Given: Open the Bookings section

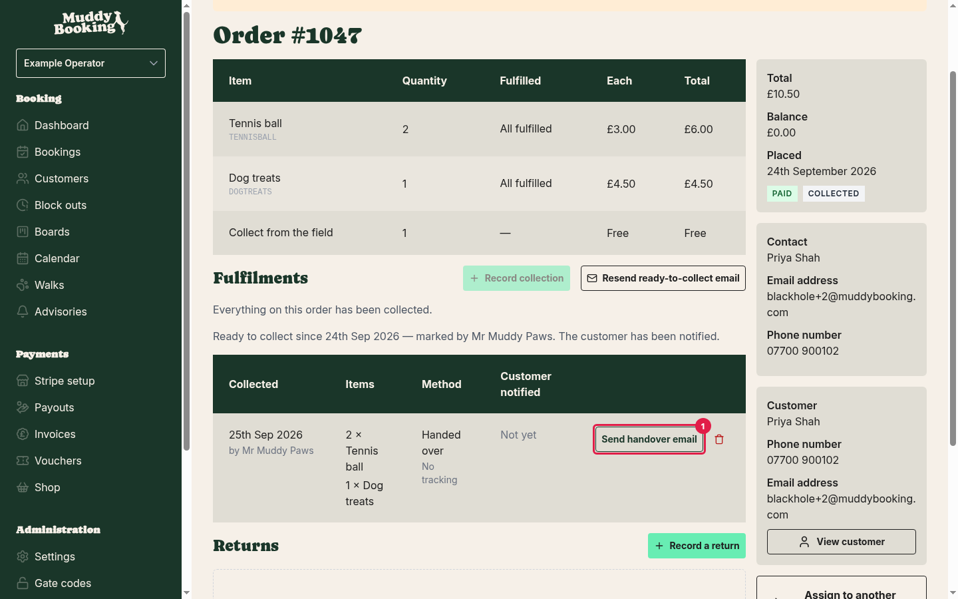Looking at the screenshot, I should [57, 152].
